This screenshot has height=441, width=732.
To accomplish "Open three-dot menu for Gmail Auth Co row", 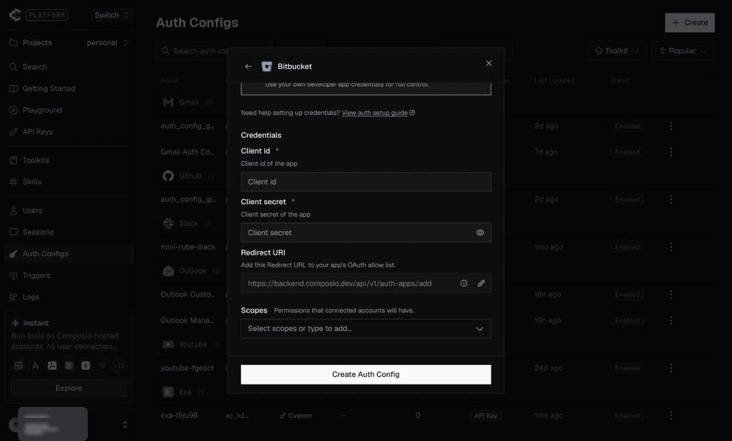I will 671,152.
